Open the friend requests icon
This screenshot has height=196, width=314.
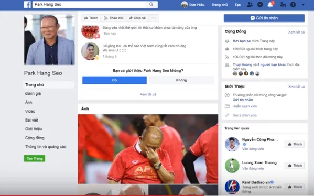pos(250,4)
